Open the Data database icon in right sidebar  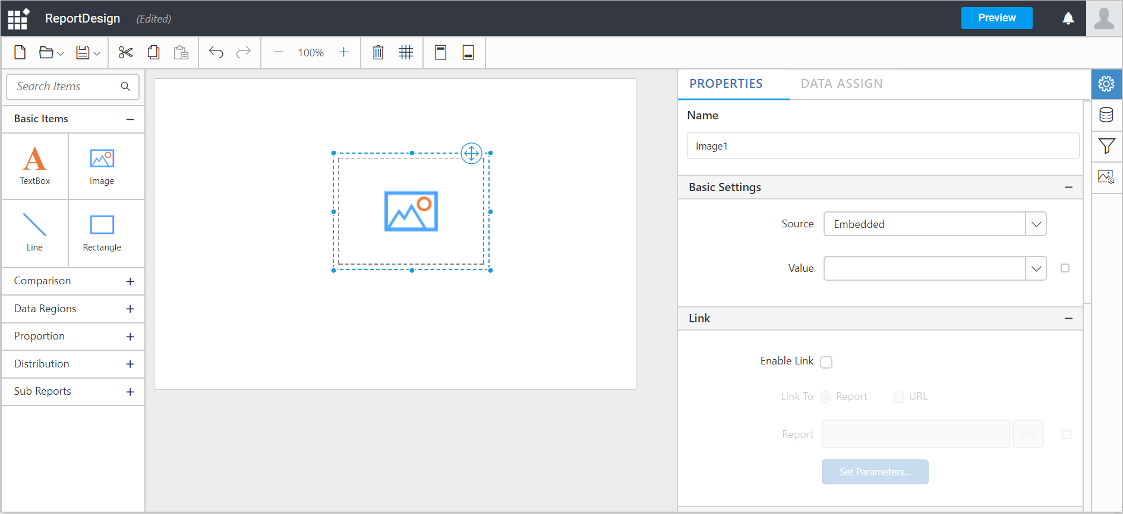click(1106, 115)
